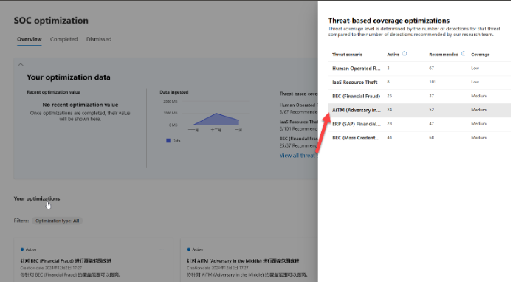This screenshot has height=284, width=513.
Task: Select AiTM (Adversary in the Middle) row
Action: coord(419,110)
